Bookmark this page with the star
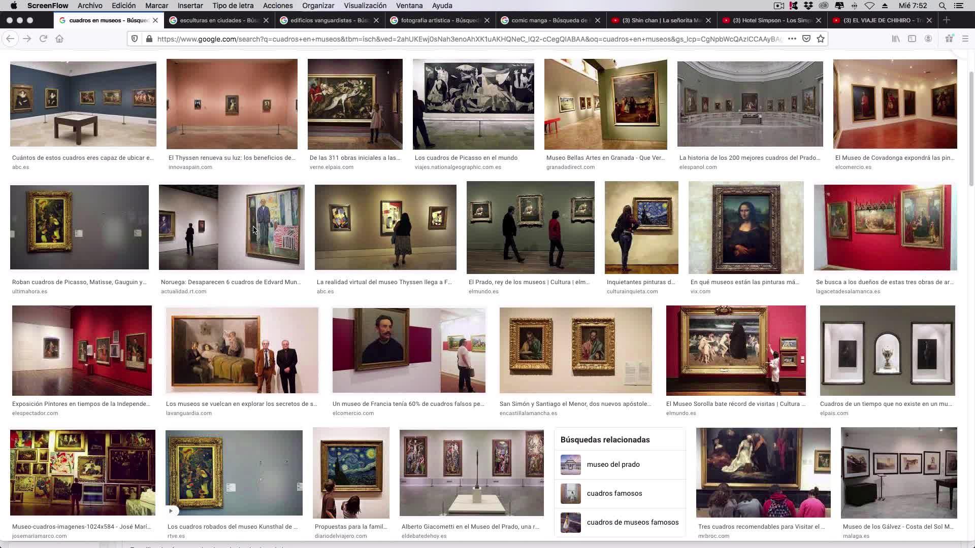This screenshot has height=548, width=975. click(821, 39)
